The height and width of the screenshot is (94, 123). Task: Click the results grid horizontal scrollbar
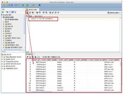point(42,91)
